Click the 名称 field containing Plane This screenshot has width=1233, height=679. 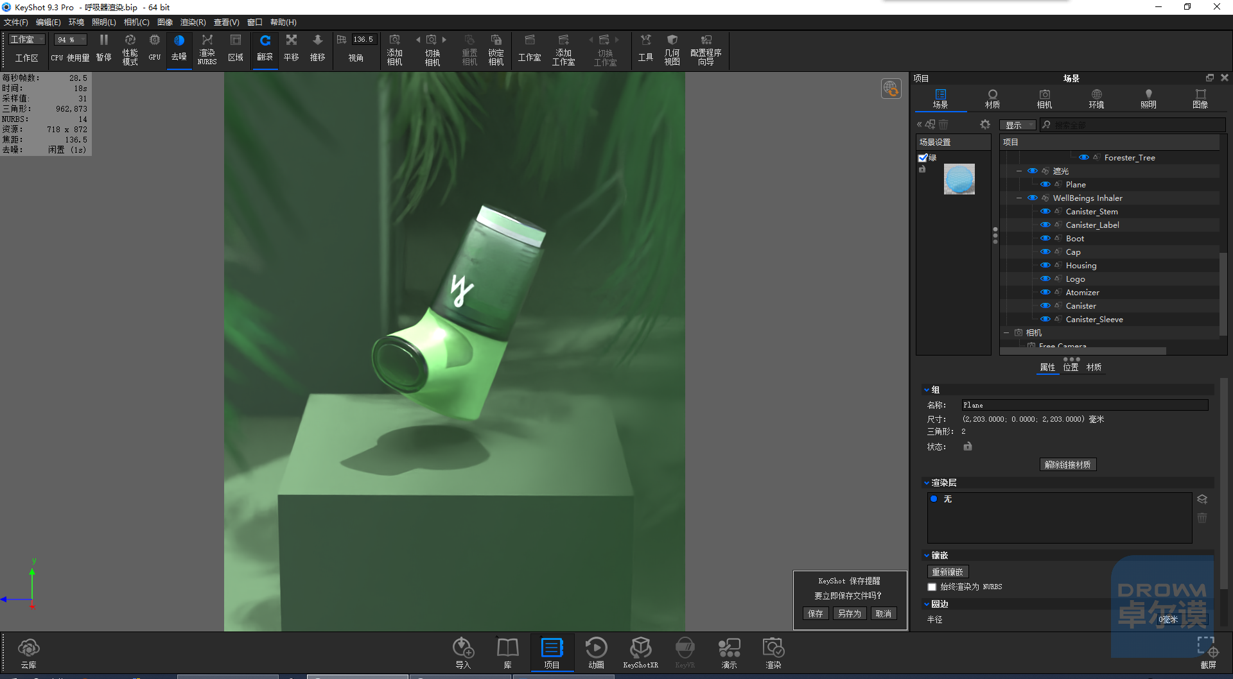(x=1085, y=405)
